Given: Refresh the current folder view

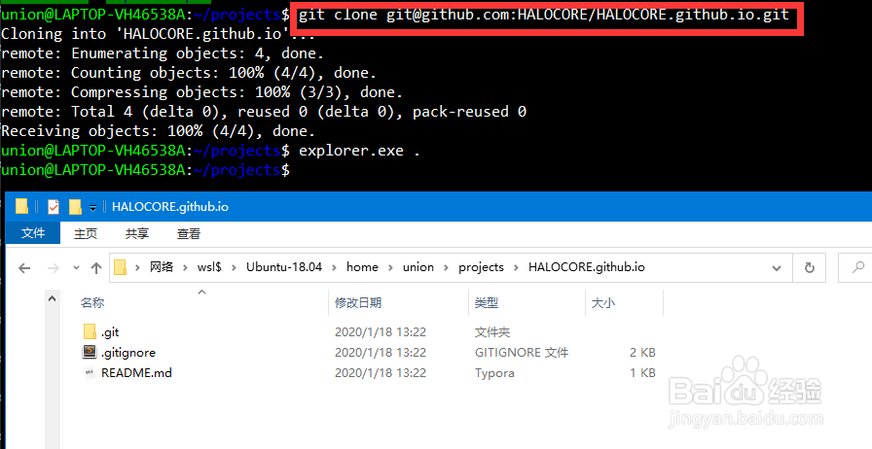Looking at the screenshot, I should coord(810,268).
